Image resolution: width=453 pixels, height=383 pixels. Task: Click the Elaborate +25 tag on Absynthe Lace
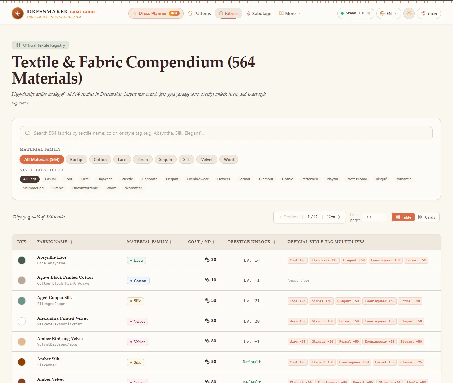click(324, 260)
